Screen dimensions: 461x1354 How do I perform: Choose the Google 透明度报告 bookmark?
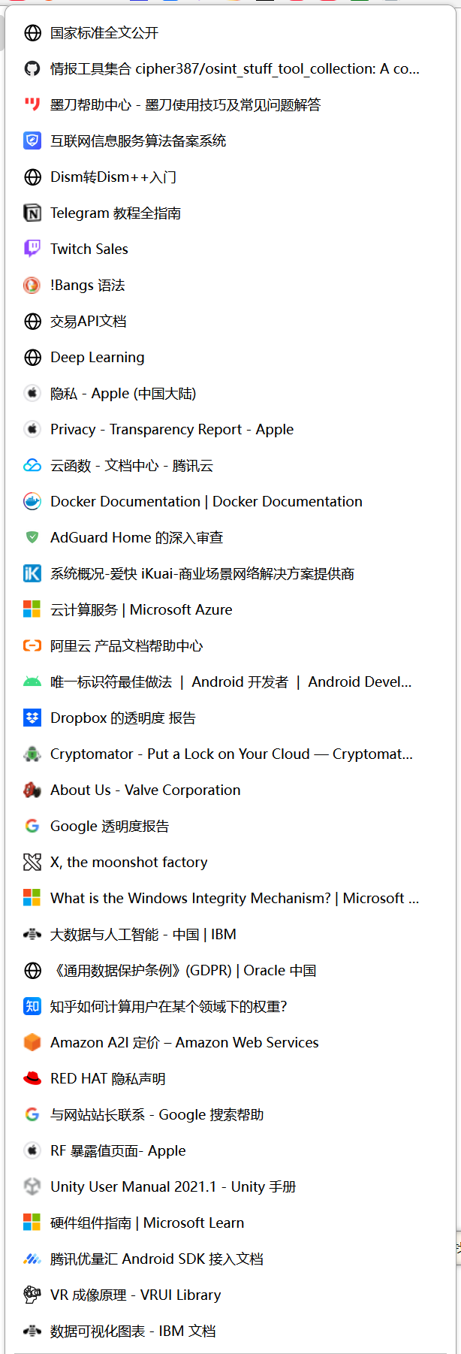click(110, 827)
